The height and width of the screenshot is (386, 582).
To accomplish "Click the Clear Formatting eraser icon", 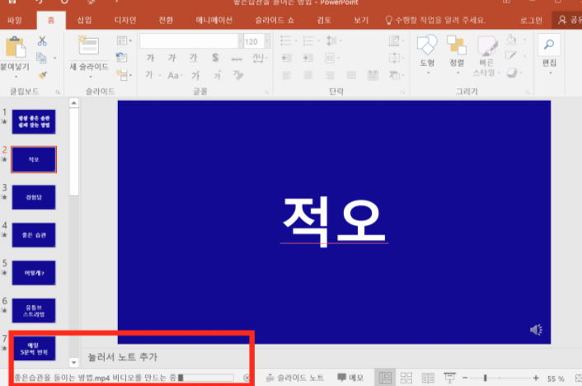I will pyautogui.click(x=238, y=75).
